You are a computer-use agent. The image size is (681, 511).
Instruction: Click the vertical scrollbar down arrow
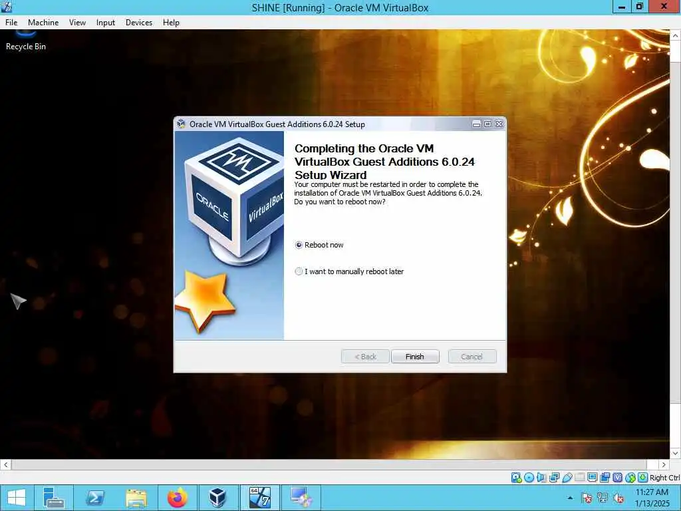[x=676, y=454]
